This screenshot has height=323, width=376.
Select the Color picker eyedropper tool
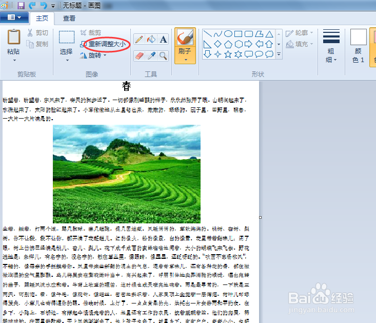click(x=151, y=56)
